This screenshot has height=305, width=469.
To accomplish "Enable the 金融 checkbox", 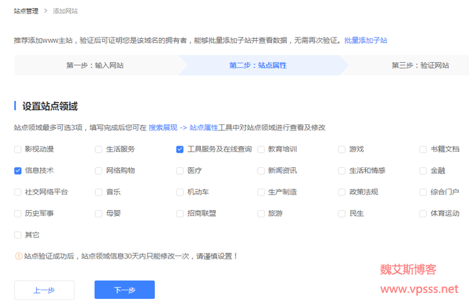I will (x=423, y=171).
